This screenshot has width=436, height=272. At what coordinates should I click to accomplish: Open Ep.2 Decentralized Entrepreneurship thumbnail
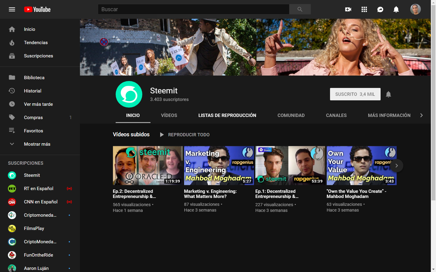click(x=148, y=166)
